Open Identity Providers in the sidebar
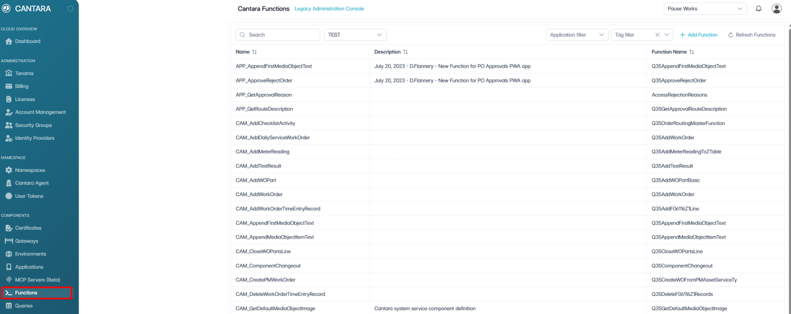791x314 pixels. 34,138
